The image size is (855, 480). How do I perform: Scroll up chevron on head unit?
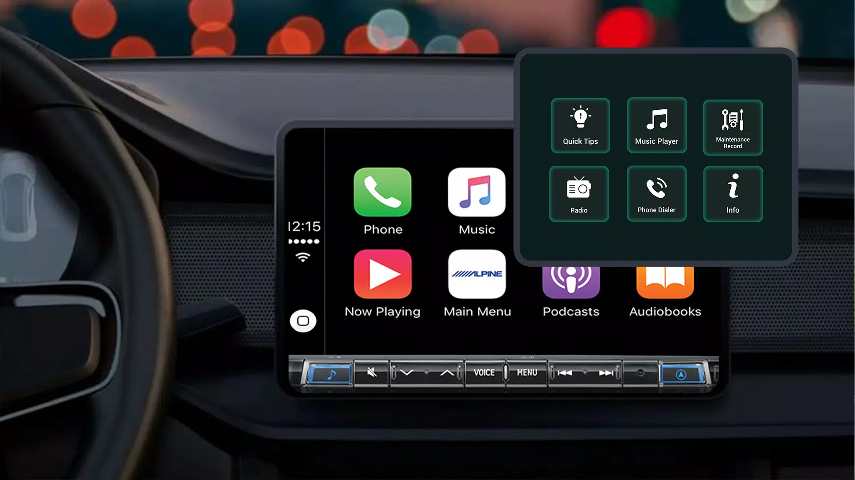[447, 373]
